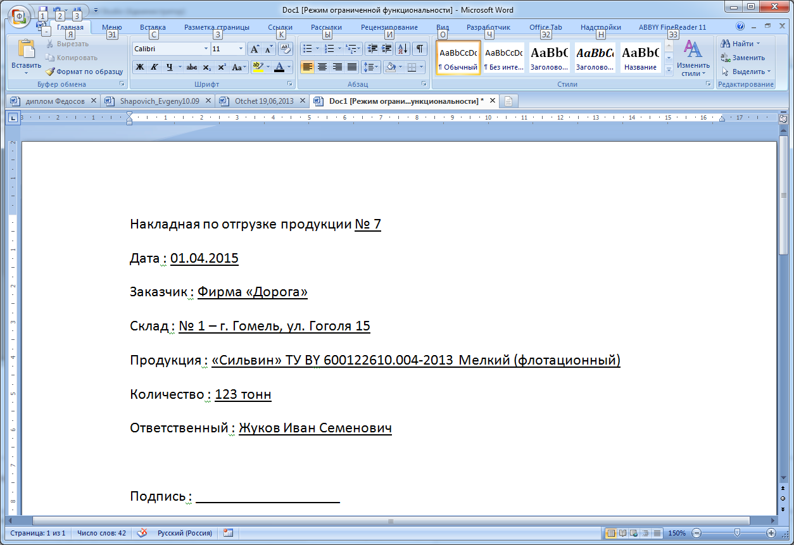Open the Calibri font name dropdown
The image size is (794, 545).
(206, 49)
